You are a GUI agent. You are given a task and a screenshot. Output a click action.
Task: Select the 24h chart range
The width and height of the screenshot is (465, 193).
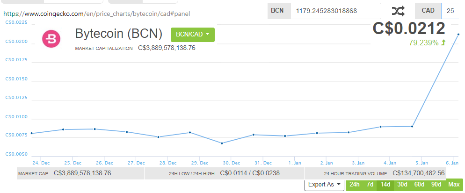(x=355, y=185)
